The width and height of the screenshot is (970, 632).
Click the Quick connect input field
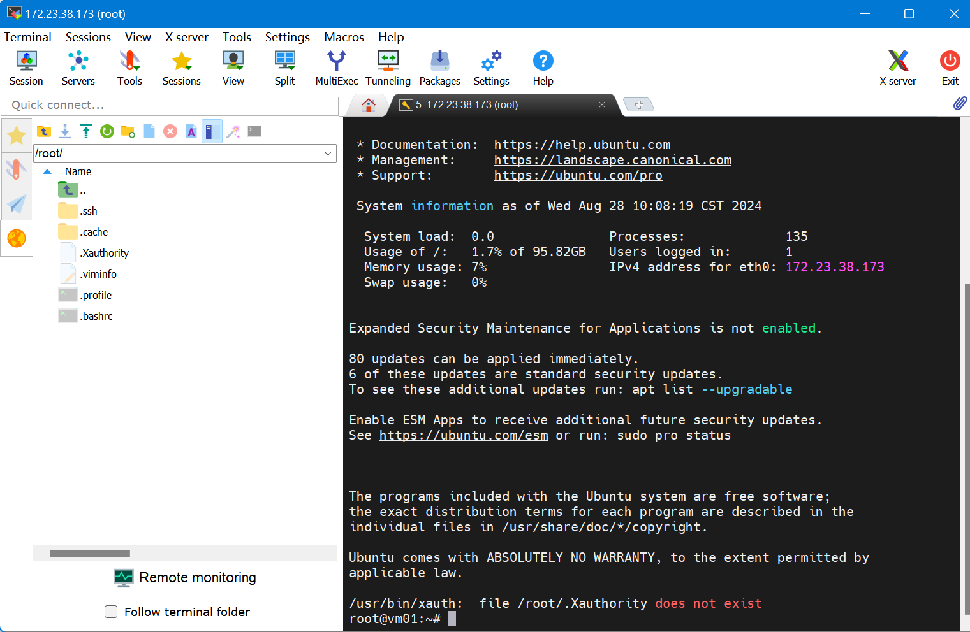point(170,106)
